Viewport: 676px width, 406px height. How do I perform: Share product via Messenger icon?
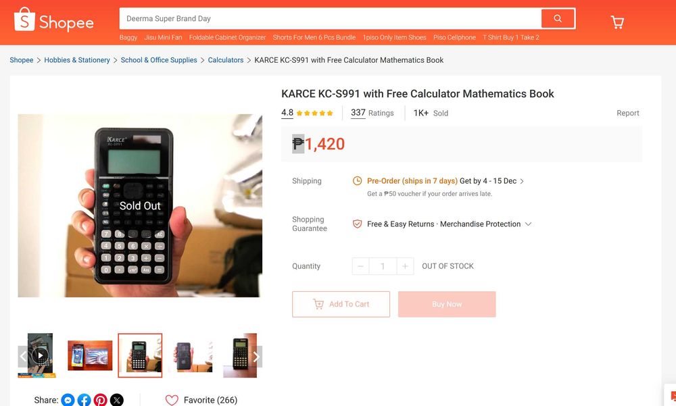click(68, 400)
